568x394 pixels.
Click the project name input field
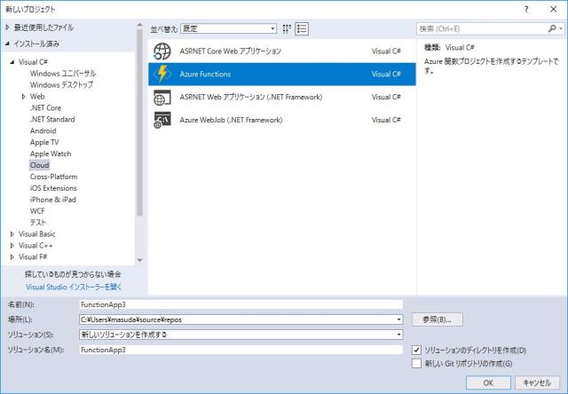tap(240, 303)
